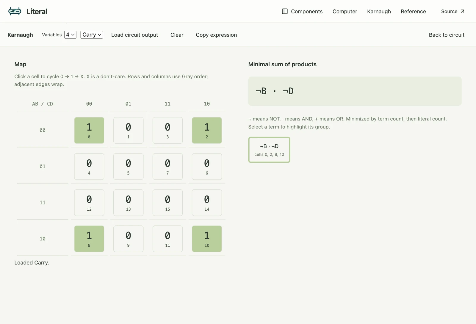Viewport: 476px width, 324px height.
Task: Flip map cell 10
Action: point(207,239)
